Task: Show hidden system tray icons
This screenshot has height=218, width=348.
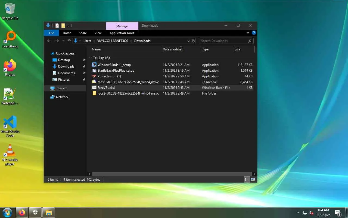Action: pyautogui.click(x=298, y=213)
